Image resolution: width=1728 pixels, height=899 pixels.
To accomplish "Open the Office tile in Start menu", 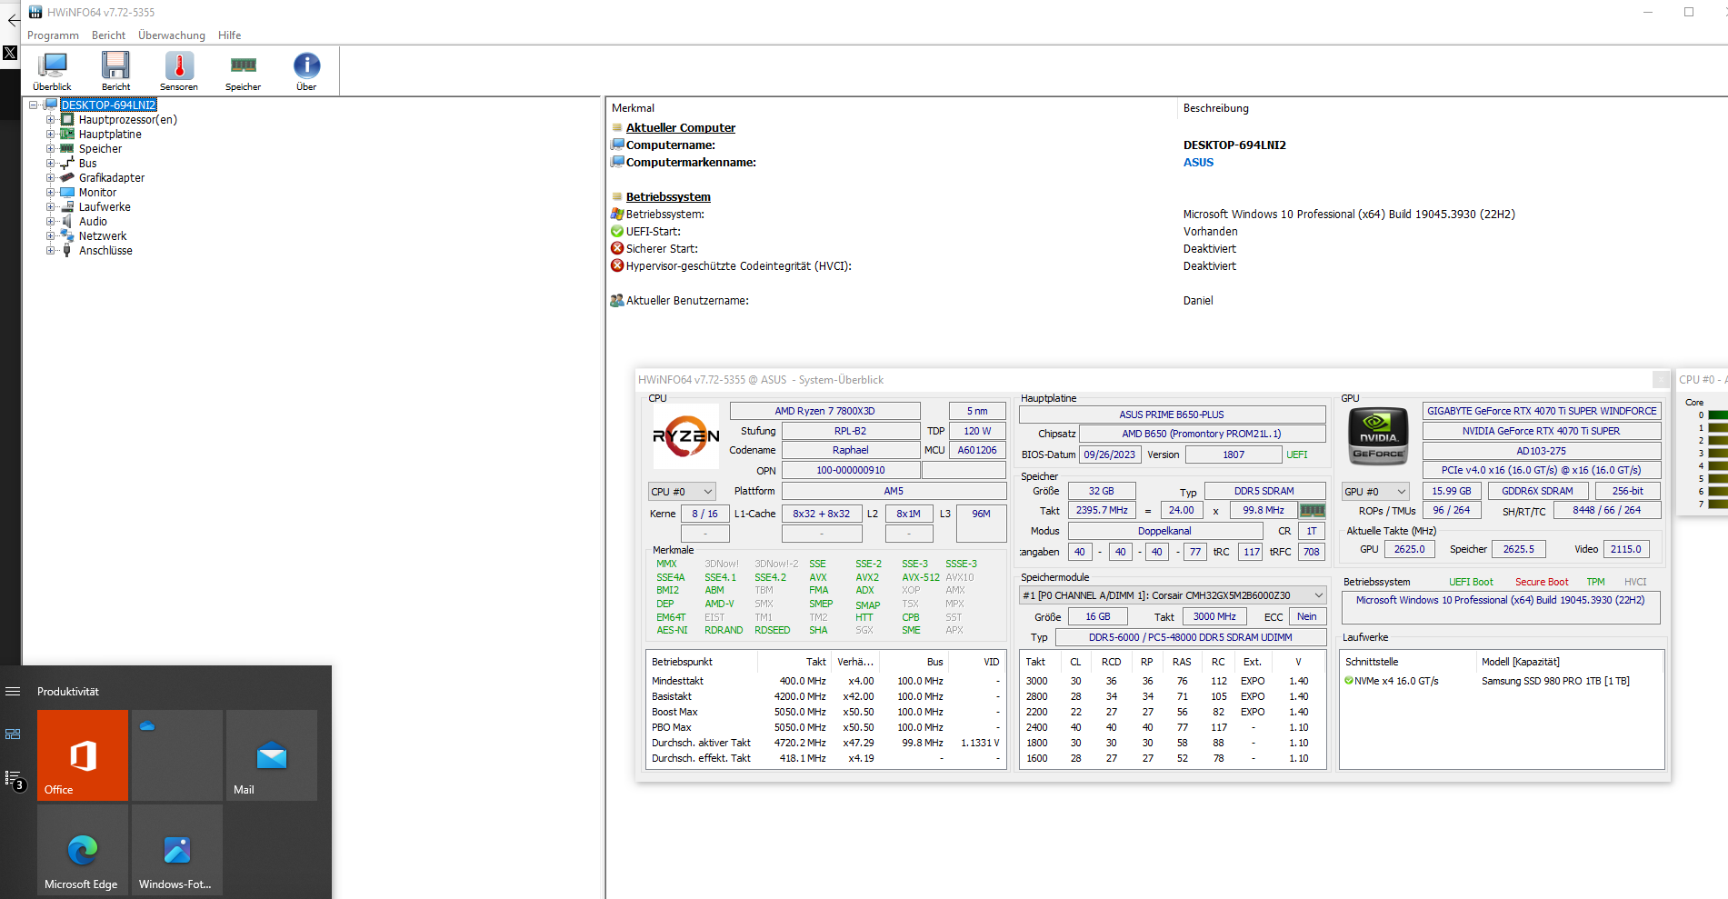I will pos(83,755).
